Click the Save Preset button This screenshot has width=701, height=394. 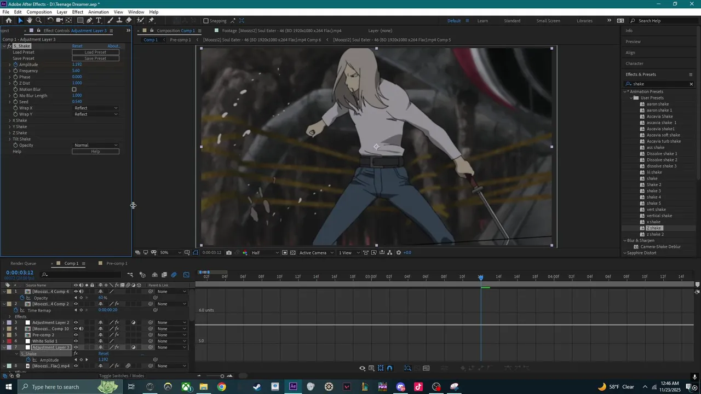(x=95, y=59)
